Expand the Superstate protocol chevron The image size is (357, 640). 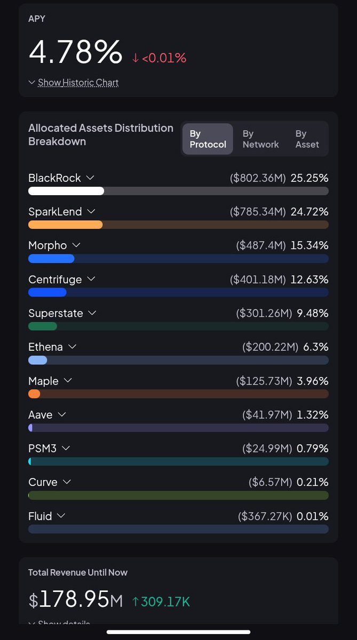(92, 313)
